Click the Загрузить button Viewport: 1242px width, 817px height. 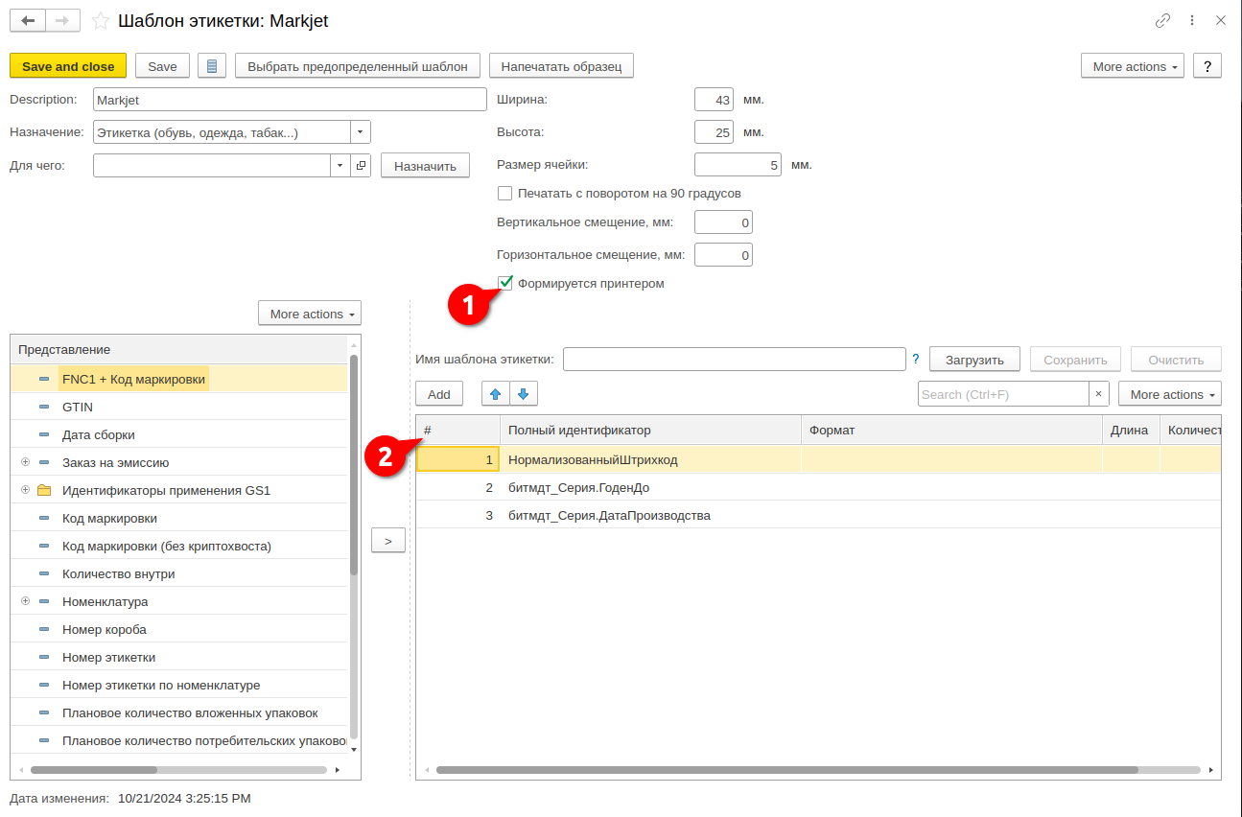tap(975, 360)
